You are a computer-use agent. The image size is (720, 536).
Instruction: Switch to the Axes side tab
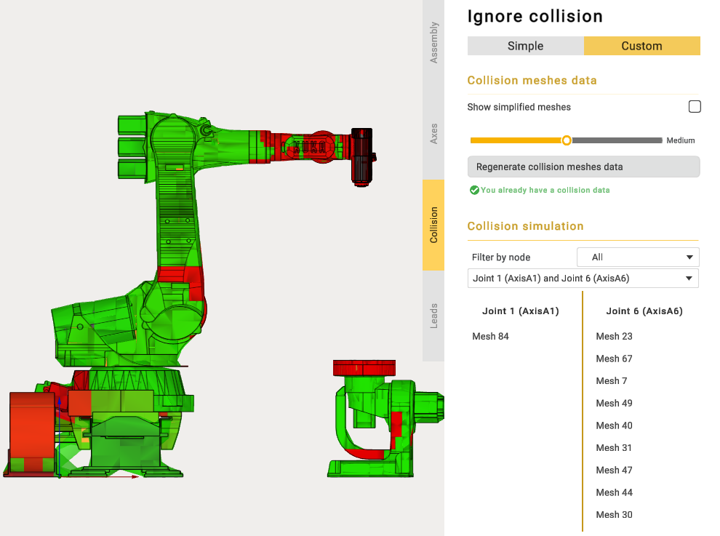[433, 134]
